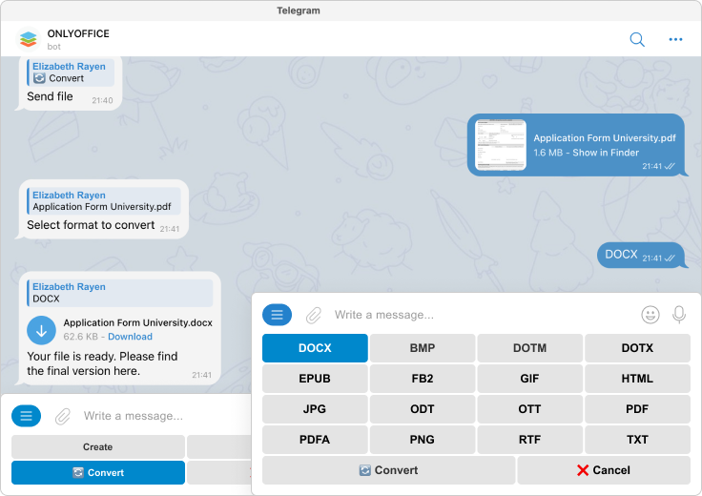Image resolution: width=702 pixels, height=496 pixels.
Task: Click the microphone voice message icon
Action: (679, 315)
